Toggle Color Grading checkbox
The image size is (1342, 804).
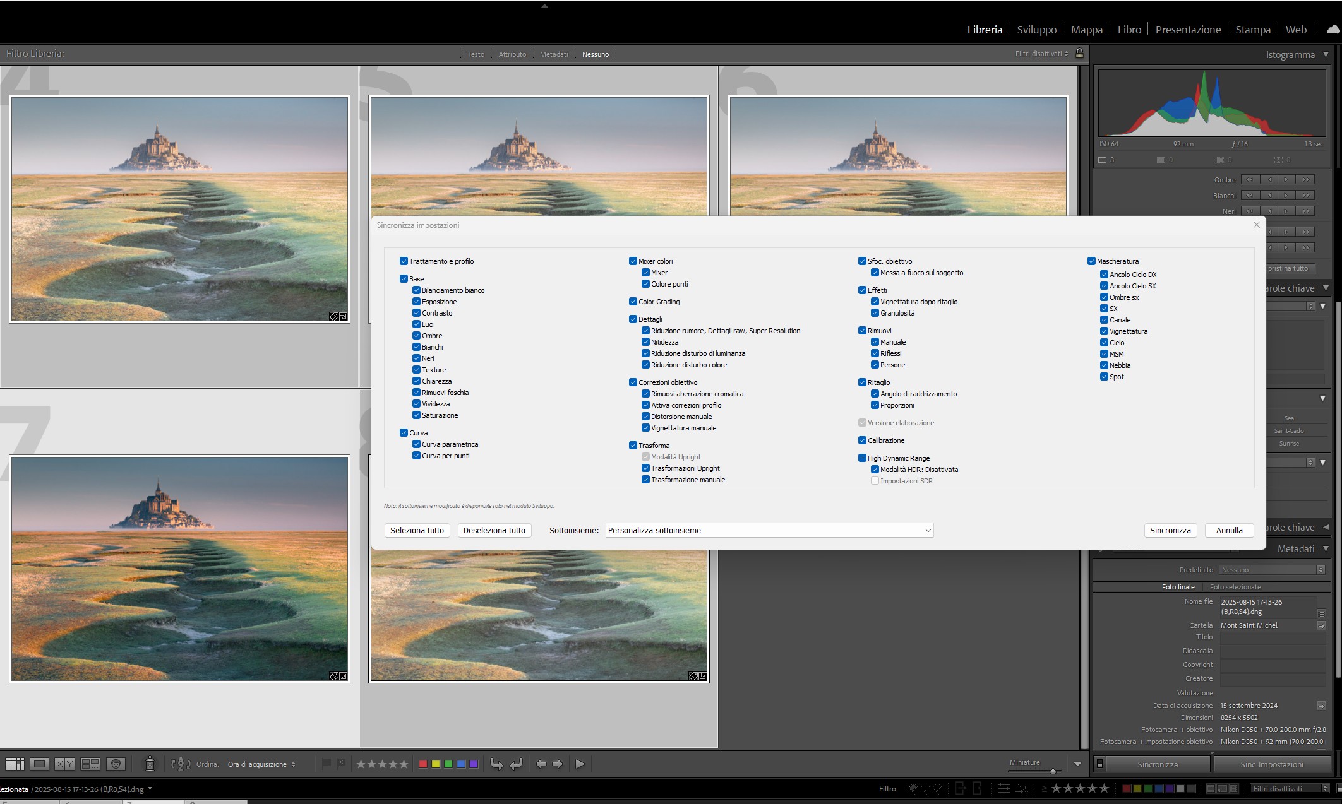(633, 302)
